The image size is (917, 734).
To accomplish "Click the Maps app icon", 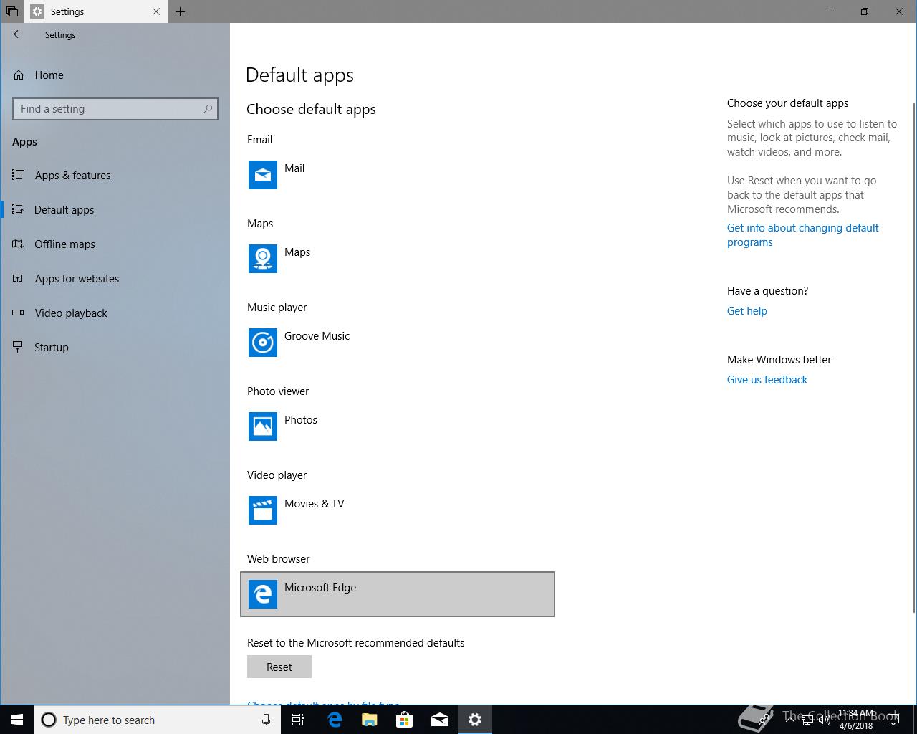I will 263,259.
